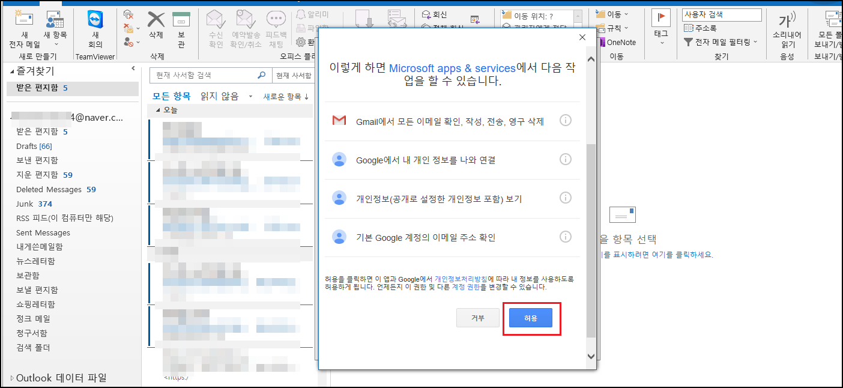This screenshot has height=388, width=843.
Task: Open 피드백 채팅 icon
Action: point(276,28)
